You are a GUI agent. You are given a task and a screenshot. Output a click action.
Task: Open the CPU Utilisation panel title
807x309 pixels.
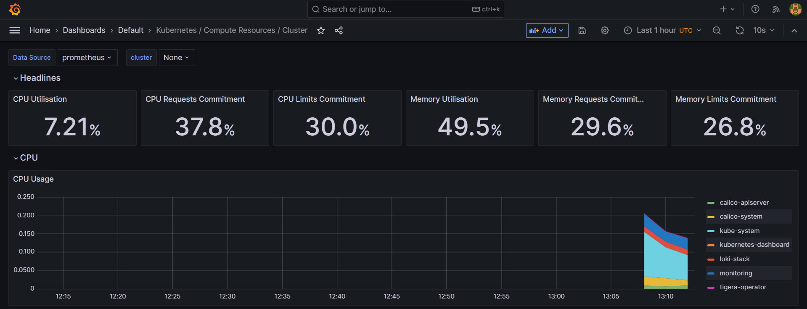[x=40, y=99]
